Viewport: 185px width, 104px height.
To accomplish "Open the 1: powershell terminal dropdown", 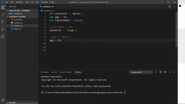I will tap(141, 72).
